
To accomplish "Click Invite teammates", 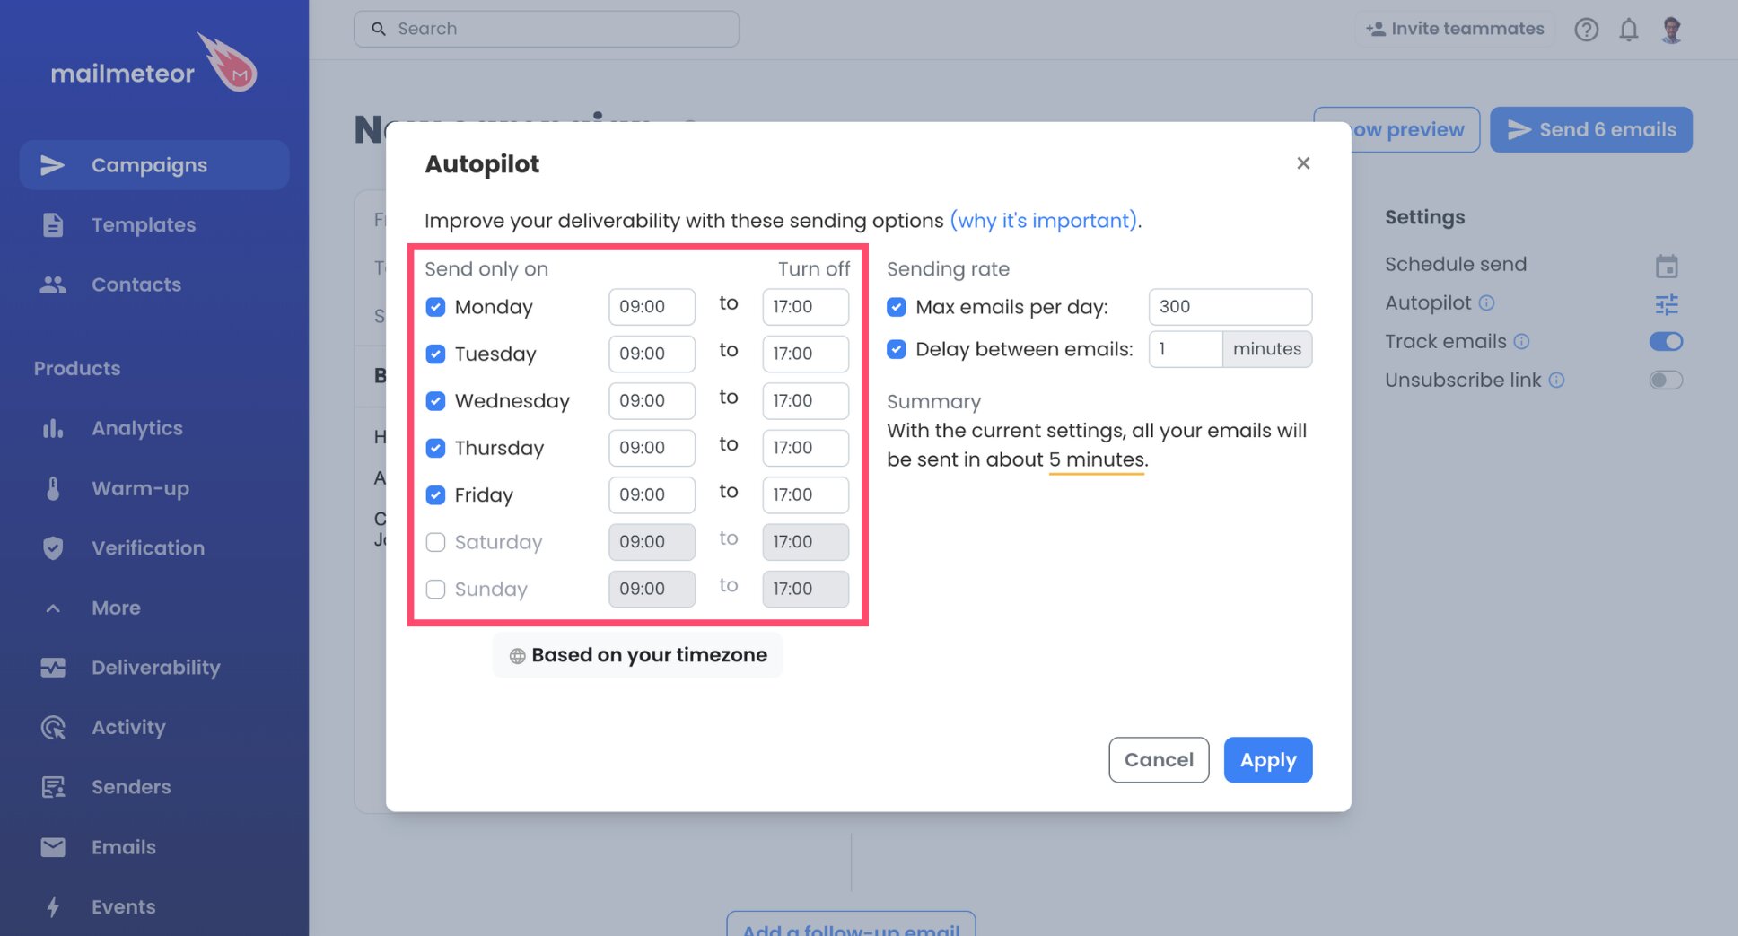I will pyautogui.click(x=1455, y=29).
